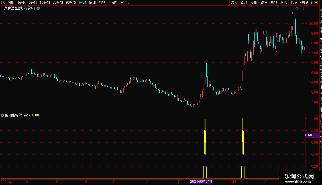Add stock via +自选 button

coord(304,3)
